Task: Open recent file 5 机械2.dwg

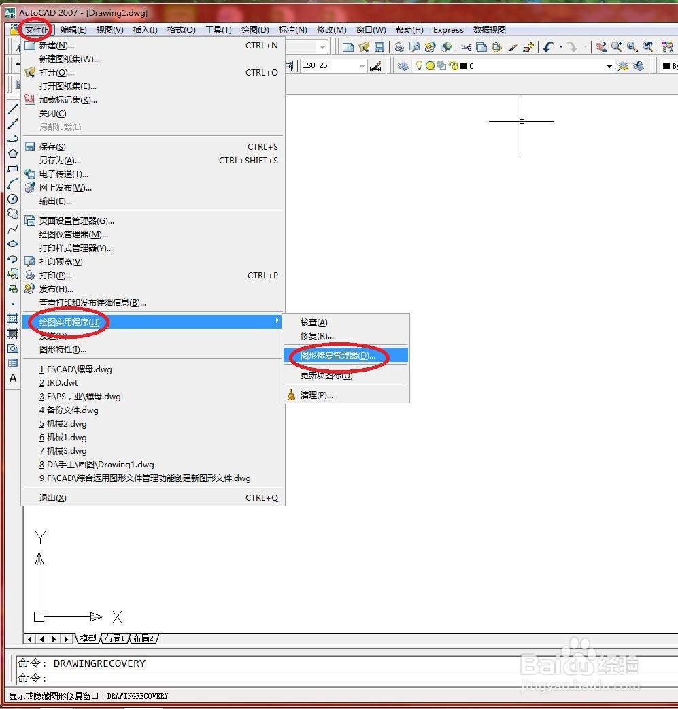Action: click(x=153, y=424)
